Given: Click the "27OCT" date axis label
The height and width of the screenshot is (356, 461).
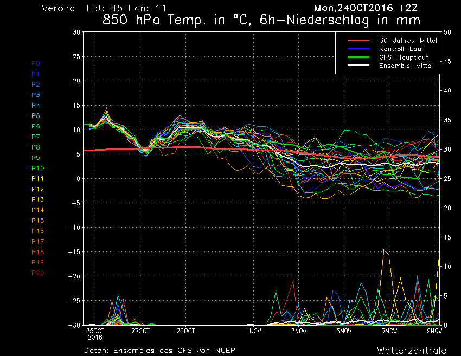Looking at the screenshot, I should click(x=140, y=331).
